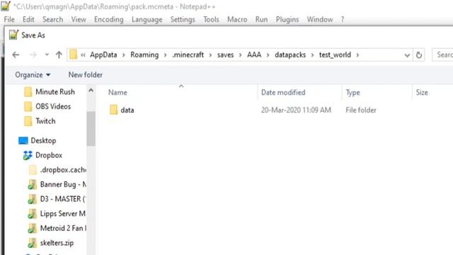Open Notepad++ Window menu
The height and width of the screenshot is (255, 453).
click(x=320, y=19)
